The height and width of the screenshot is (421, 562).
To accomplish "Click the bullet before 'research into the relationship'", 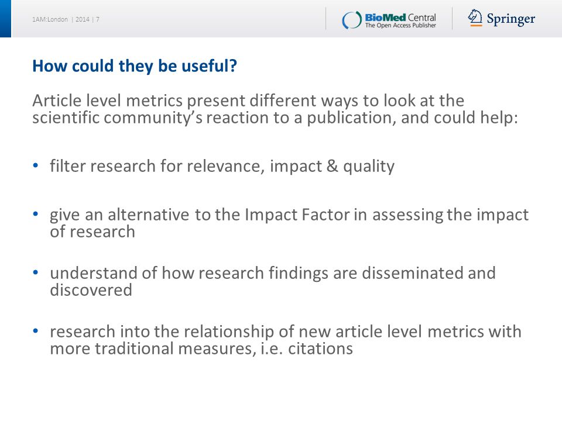I will 35,331.
